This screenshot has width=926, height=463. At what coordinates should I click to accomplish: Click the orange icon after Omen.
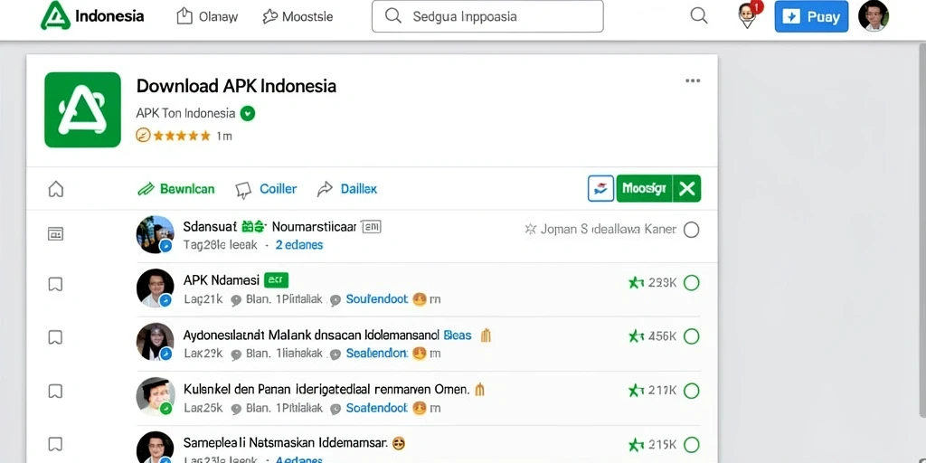tap(479, 389)
